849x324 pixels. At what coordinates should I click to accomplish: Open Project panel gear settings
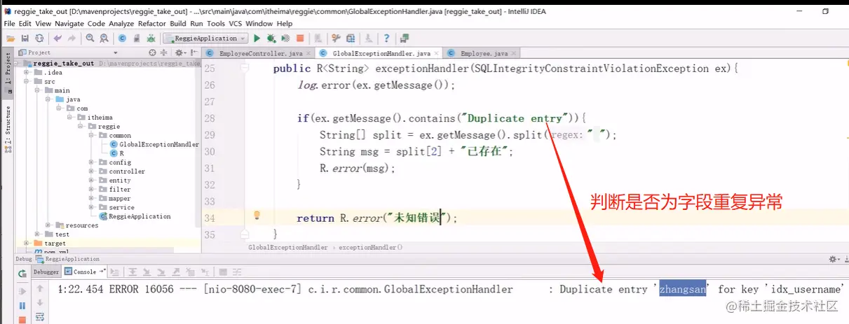click(x=179, y=52)
